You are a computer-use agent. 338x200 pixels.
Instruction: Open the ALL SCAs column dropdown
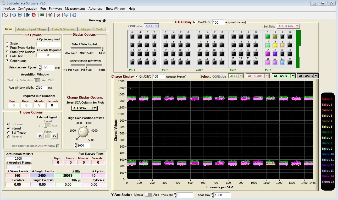coord(84,108)
